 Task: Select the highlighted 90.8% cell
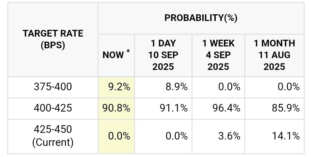116,109
